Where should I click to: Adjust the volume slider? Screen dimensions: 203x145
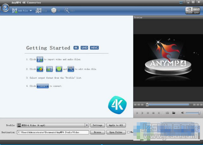[193, 113]
